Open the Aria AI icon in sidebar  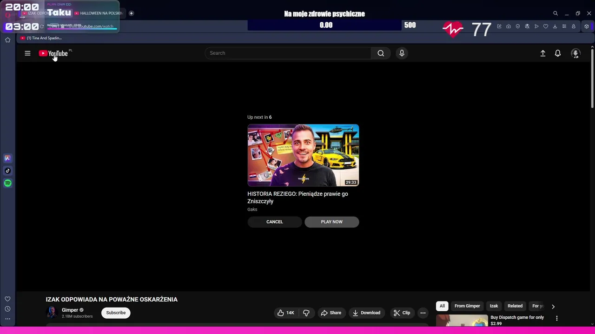tap(7, 158)
